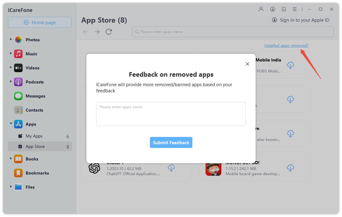This screenshot has height=217, width=342.
Task: Open the Installed apps removed link
Action: click(x=286, y=46)
